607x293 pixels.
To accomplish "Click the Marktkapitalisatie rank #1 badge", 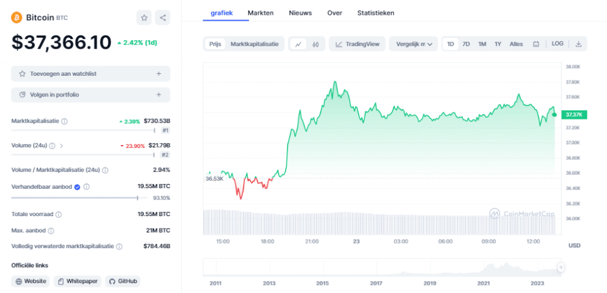I will pyautogui.click(x=165, y=130).
